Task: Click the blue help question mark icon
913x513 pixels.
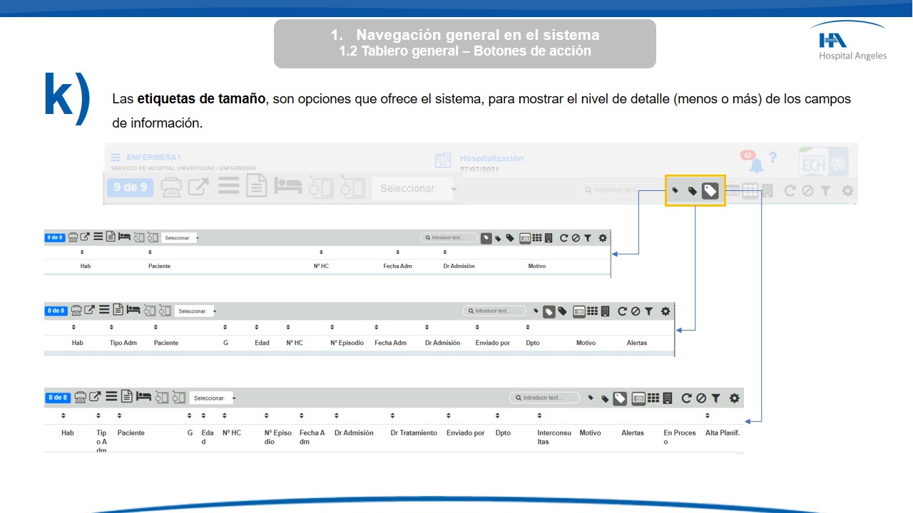Action: pos(772,158)
